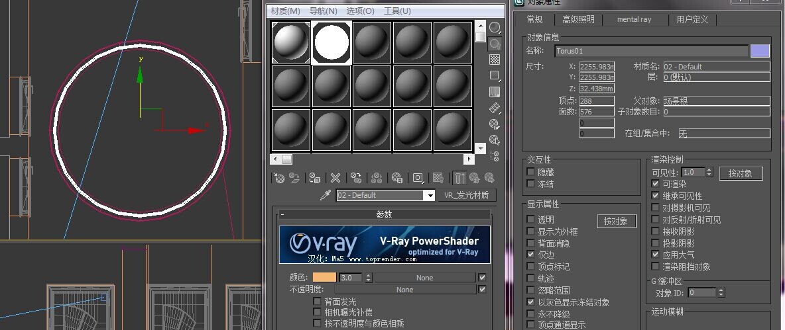This screenshot has height=330, width=785.
Task: Uncheck the 可渲染 (Renderable) checkbox
Action: [655, 184]
